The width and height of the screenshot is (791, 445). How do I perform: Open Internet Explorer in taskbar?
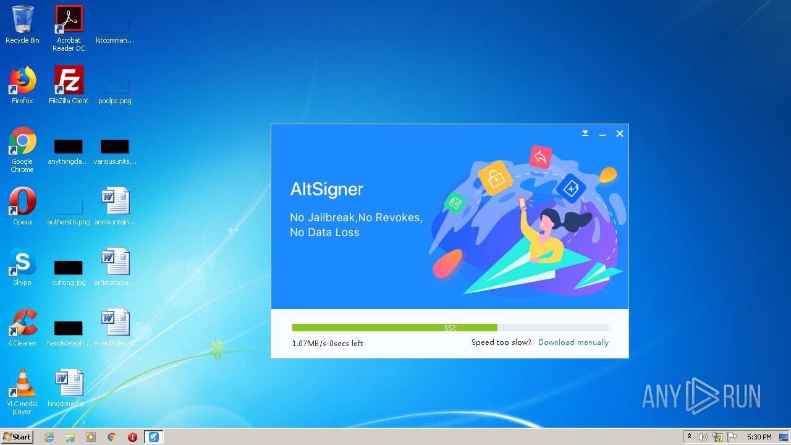tap(49, 437)
